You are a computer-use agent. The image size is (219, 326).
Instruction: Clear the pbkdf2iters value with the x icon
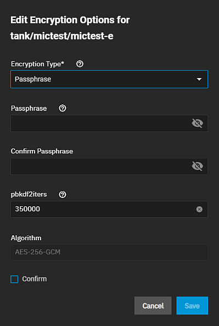(x=199, y=209)
